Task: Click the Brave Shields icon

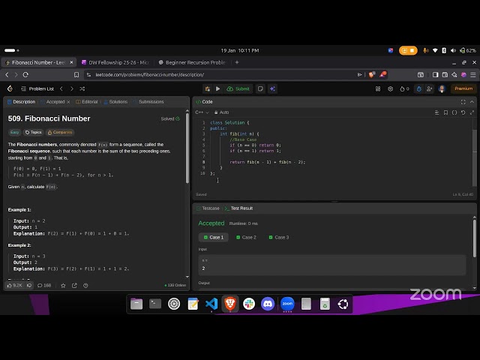Action: (372, 74)
